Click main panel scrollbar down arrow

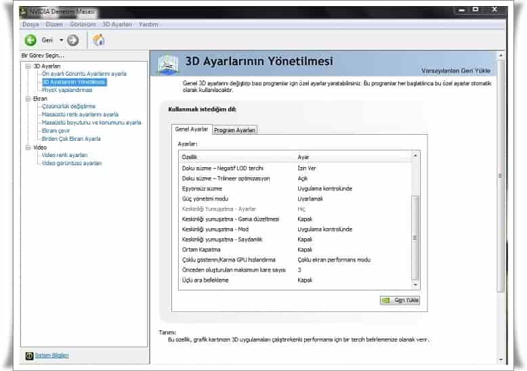click(x=501, y=359)
